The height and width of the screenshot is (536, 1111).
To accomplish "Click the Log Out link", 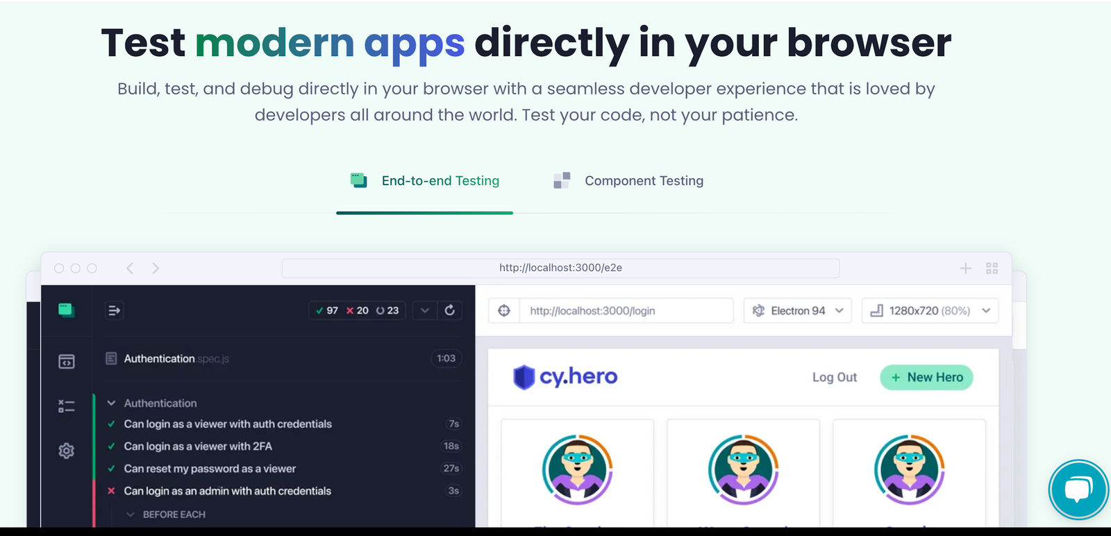I will click(835, 377).
